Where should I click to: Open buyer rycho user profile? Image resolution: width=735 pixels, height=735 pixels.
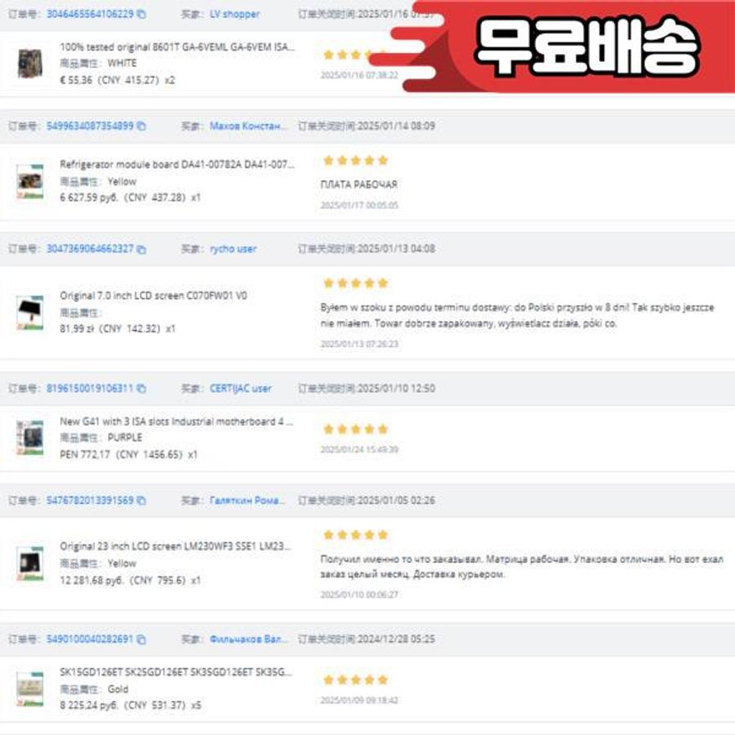click(233, 249)
